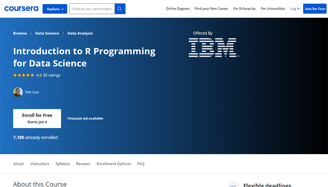Click Enroll for Free button
328x187 pixels.
(37, 118)
